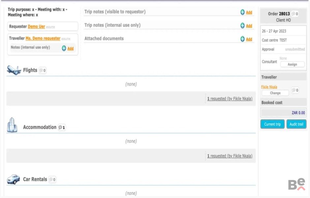Click the Change traveller button
The image size is (310, 198).
(275, 93)
